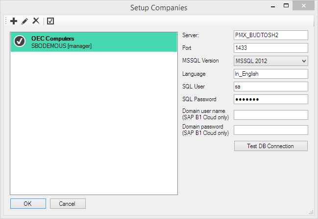Click into the Server text field
This screenshot has width=318, height=219.
[x=270, y=35]
